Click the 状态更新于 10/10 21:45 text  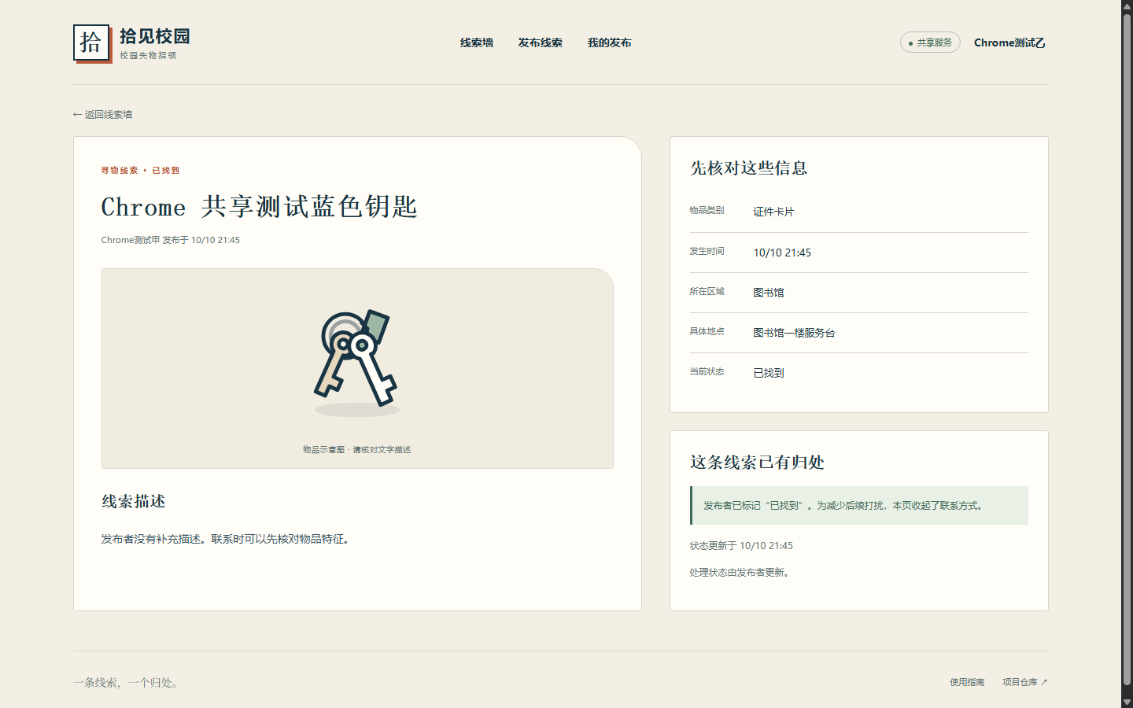(x=741, y=546)
